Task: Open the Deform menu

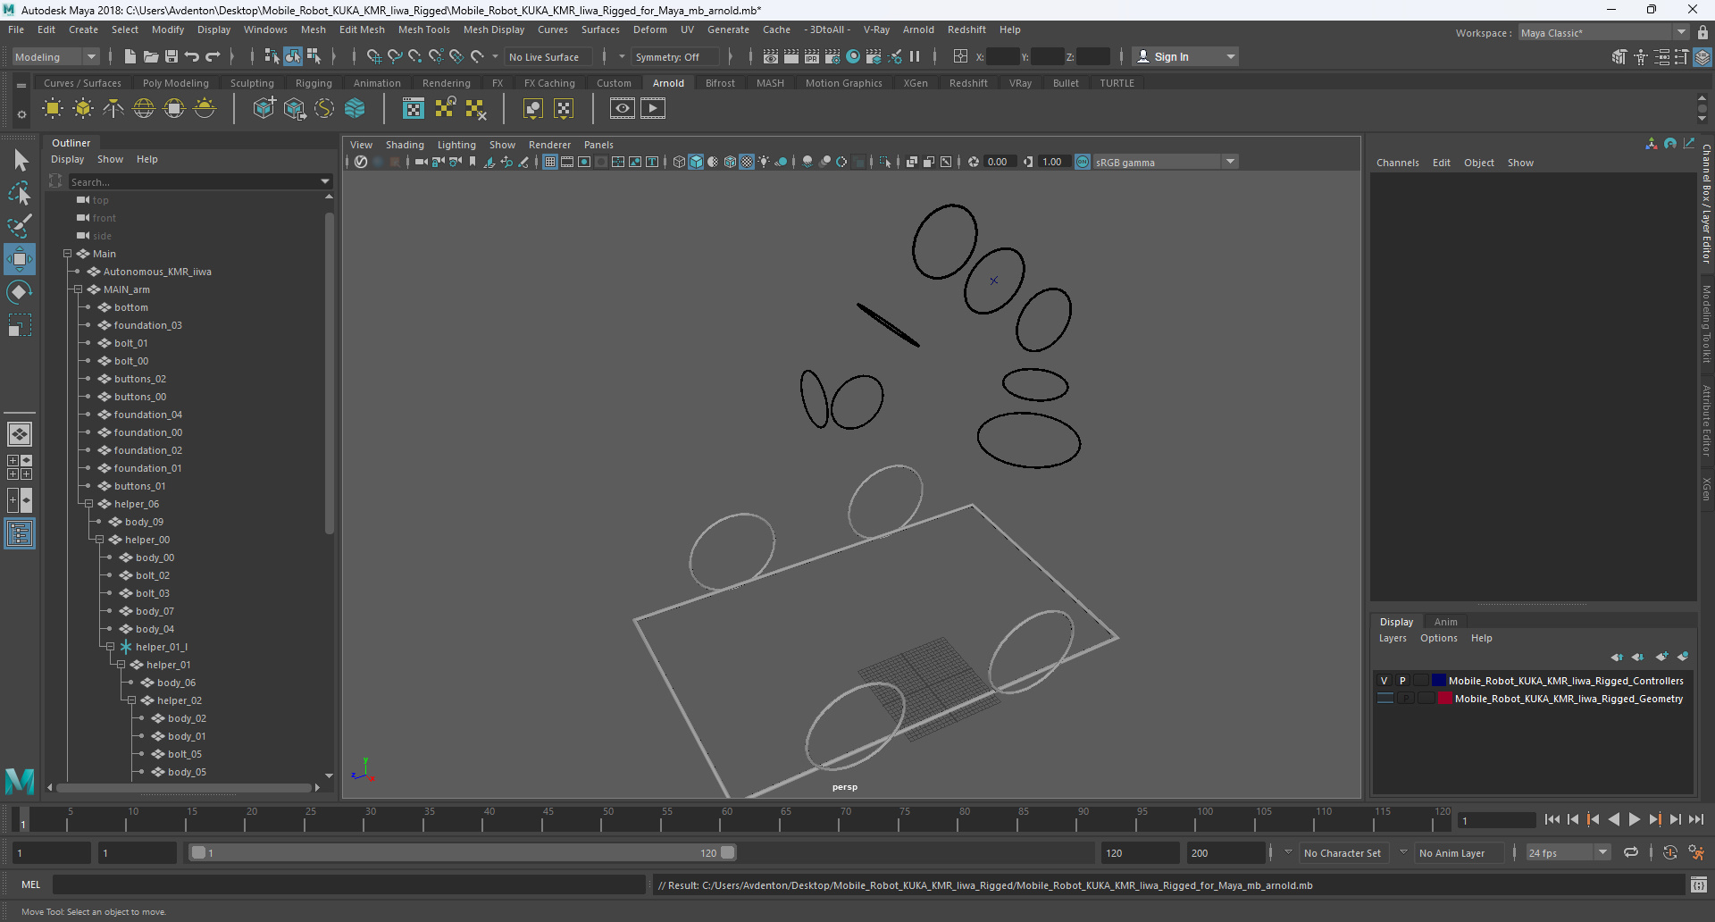Action: click(x=649, y=29)
